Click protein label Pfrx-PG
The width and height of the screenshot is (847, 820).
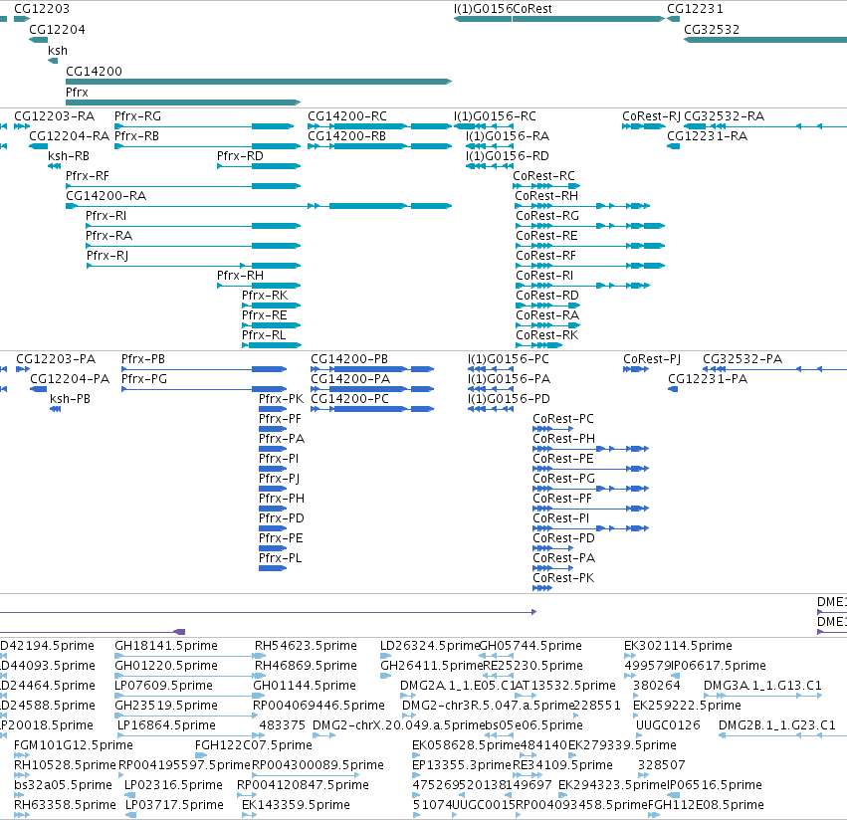point(144,379)
